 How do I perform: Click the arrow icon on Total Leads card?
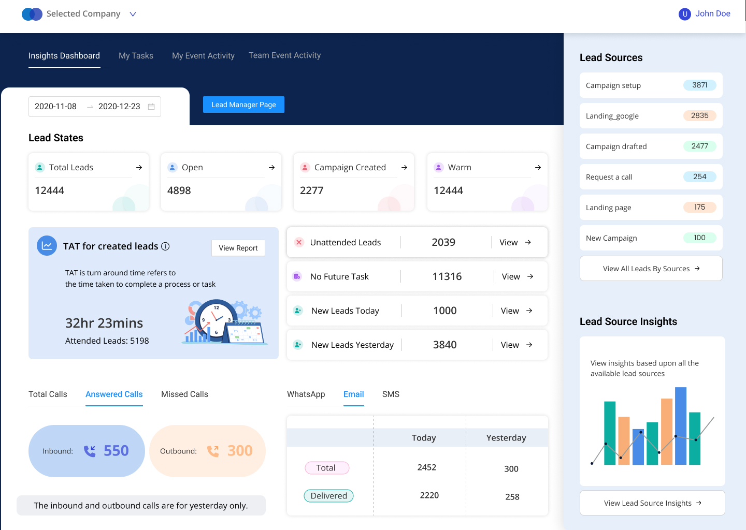pos(139,168)
